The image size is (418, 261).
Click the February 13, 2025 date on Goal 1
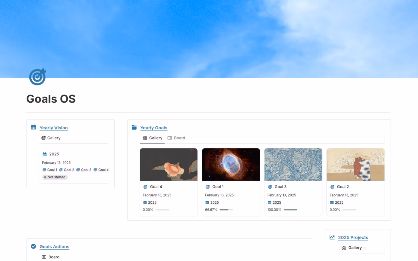coord(219,195)
